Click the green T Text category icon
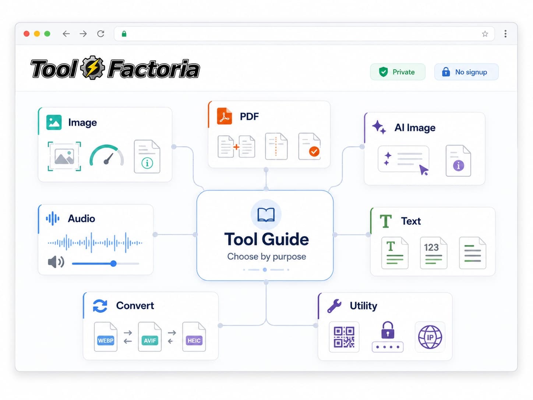 [386, 221]
